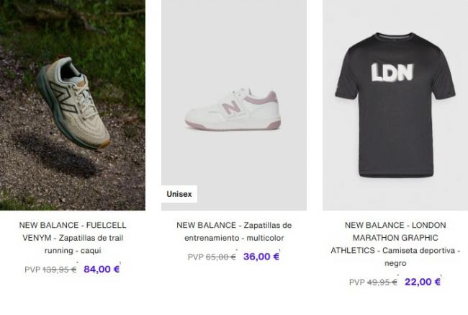Open the LONDON MARATHON GRAPHIC ATHLETICS title

[x=395, y=244]
